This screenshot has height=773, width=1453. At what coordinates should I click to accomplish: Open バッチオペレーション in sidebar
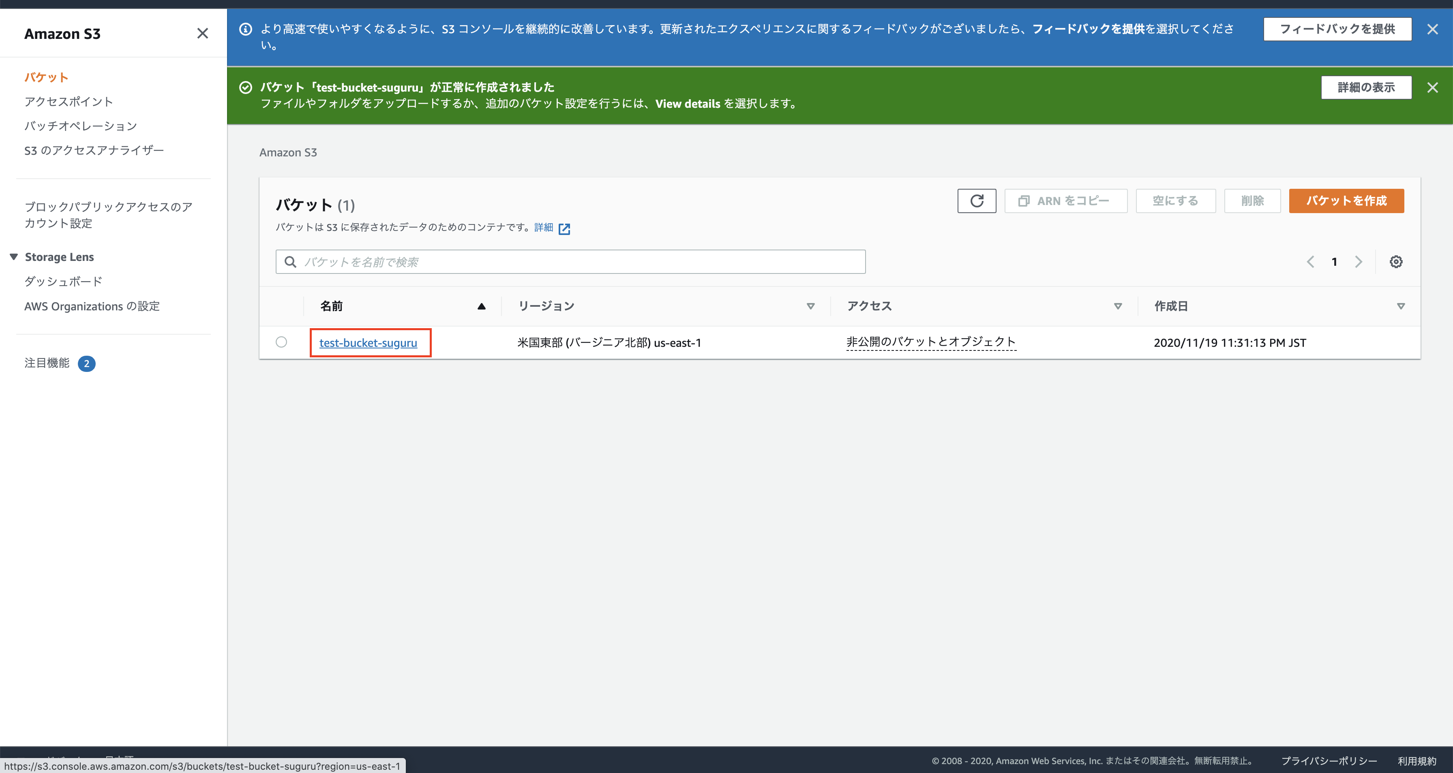pos(81,126)
